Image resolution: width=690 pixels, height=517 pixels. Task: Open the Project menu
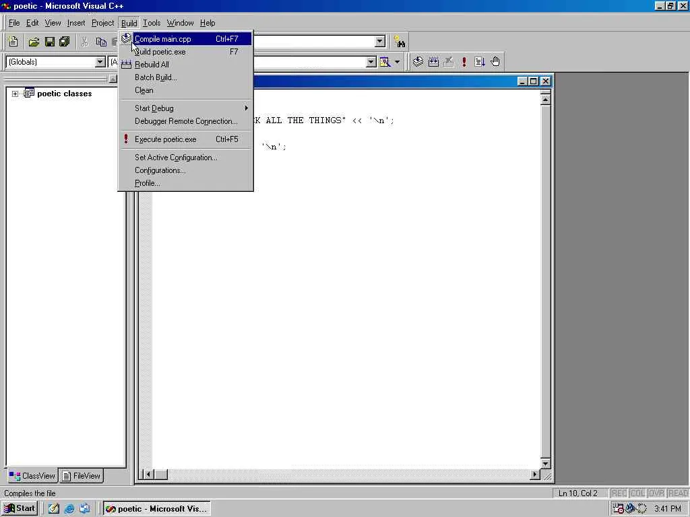point(102,23)
